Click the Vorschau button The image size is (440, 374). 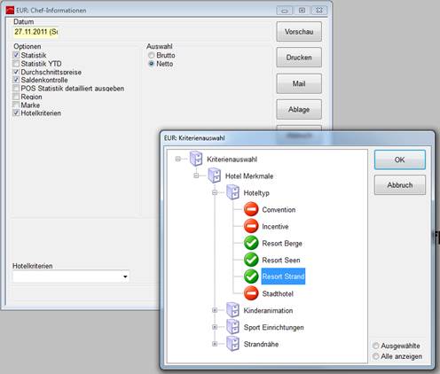[299, 32]
